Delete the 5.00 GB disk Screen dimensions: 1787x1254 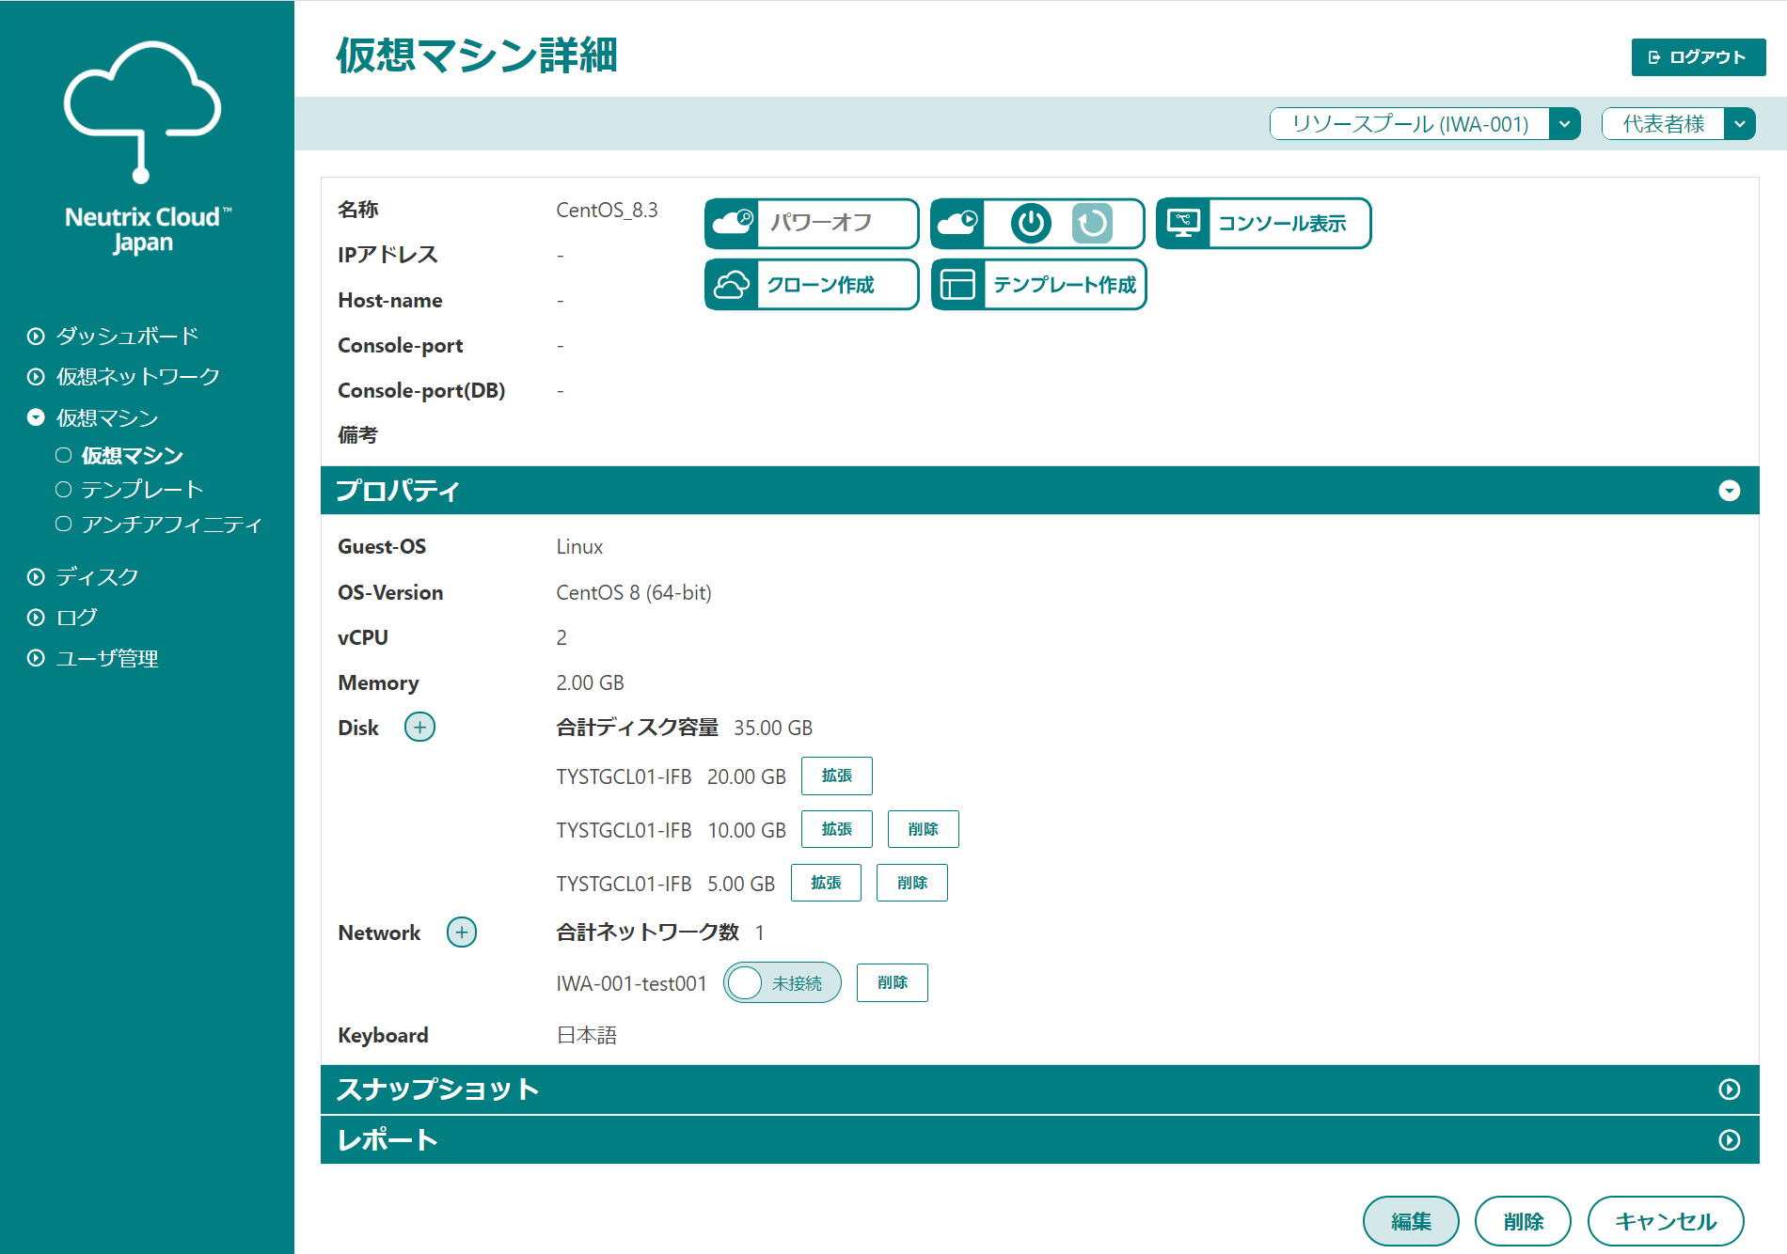click(911, 883)
